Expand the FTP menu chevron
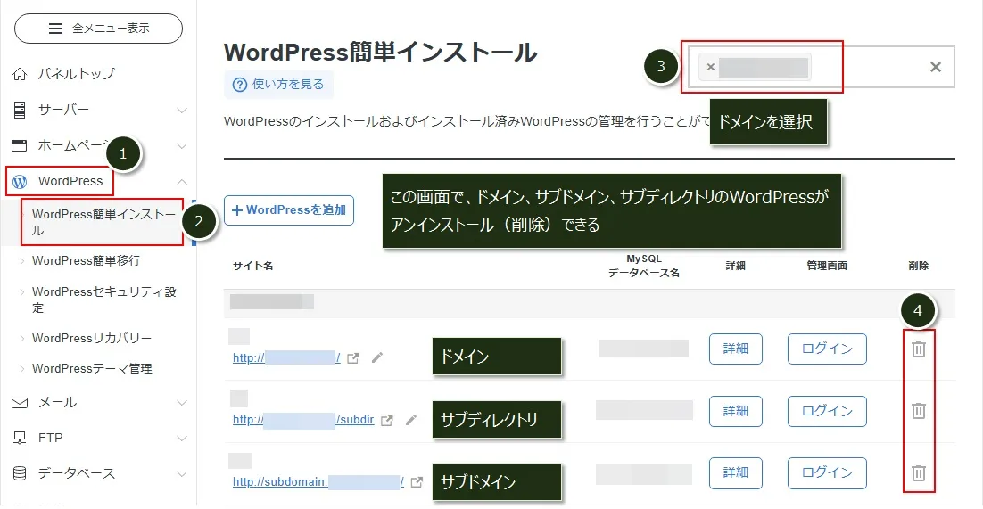This screenshot has width=983, height=509. [x=182, y=438]
